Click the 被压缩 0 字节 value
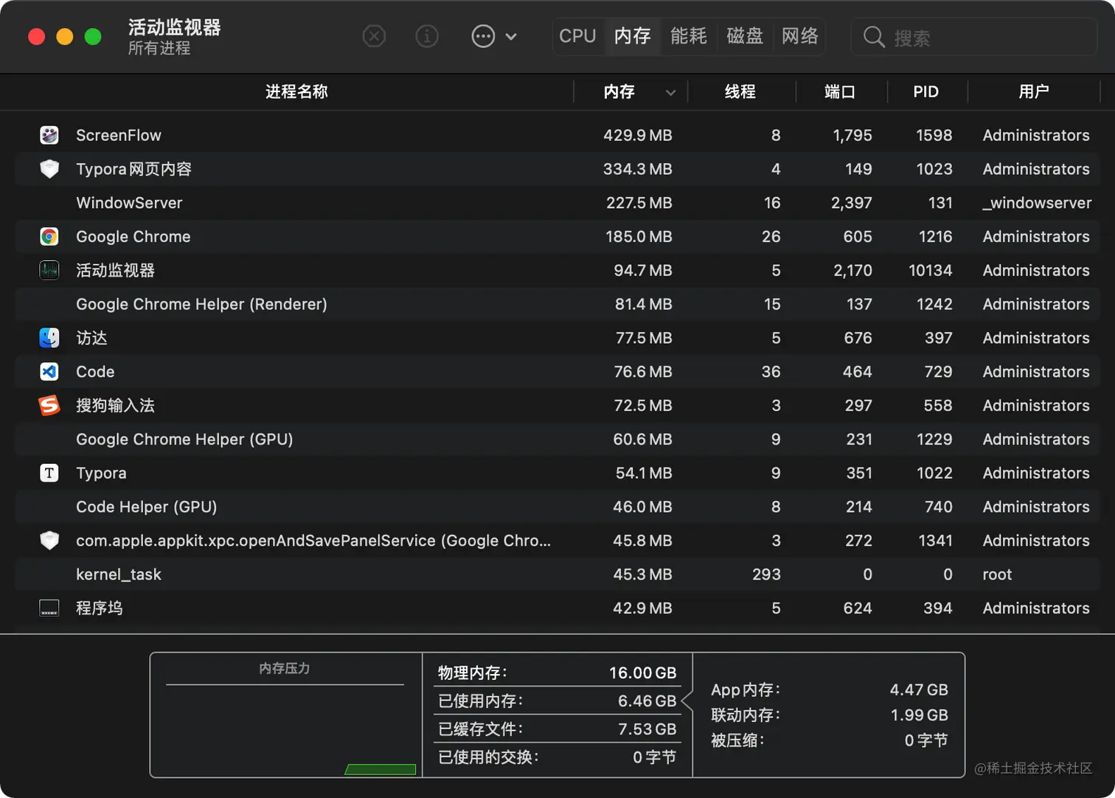This screenshot has width=1115, height=798. pos(926,740)
